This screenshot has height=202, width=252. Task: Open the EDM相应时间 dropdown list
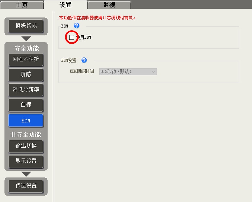128,71
